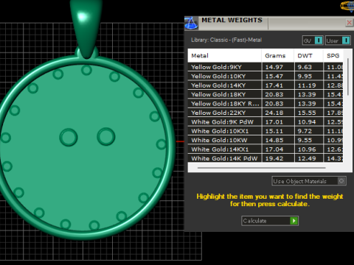354x265 pixels.
Task: Click the green Calculate play arrow
Action: tap(294, 221)
